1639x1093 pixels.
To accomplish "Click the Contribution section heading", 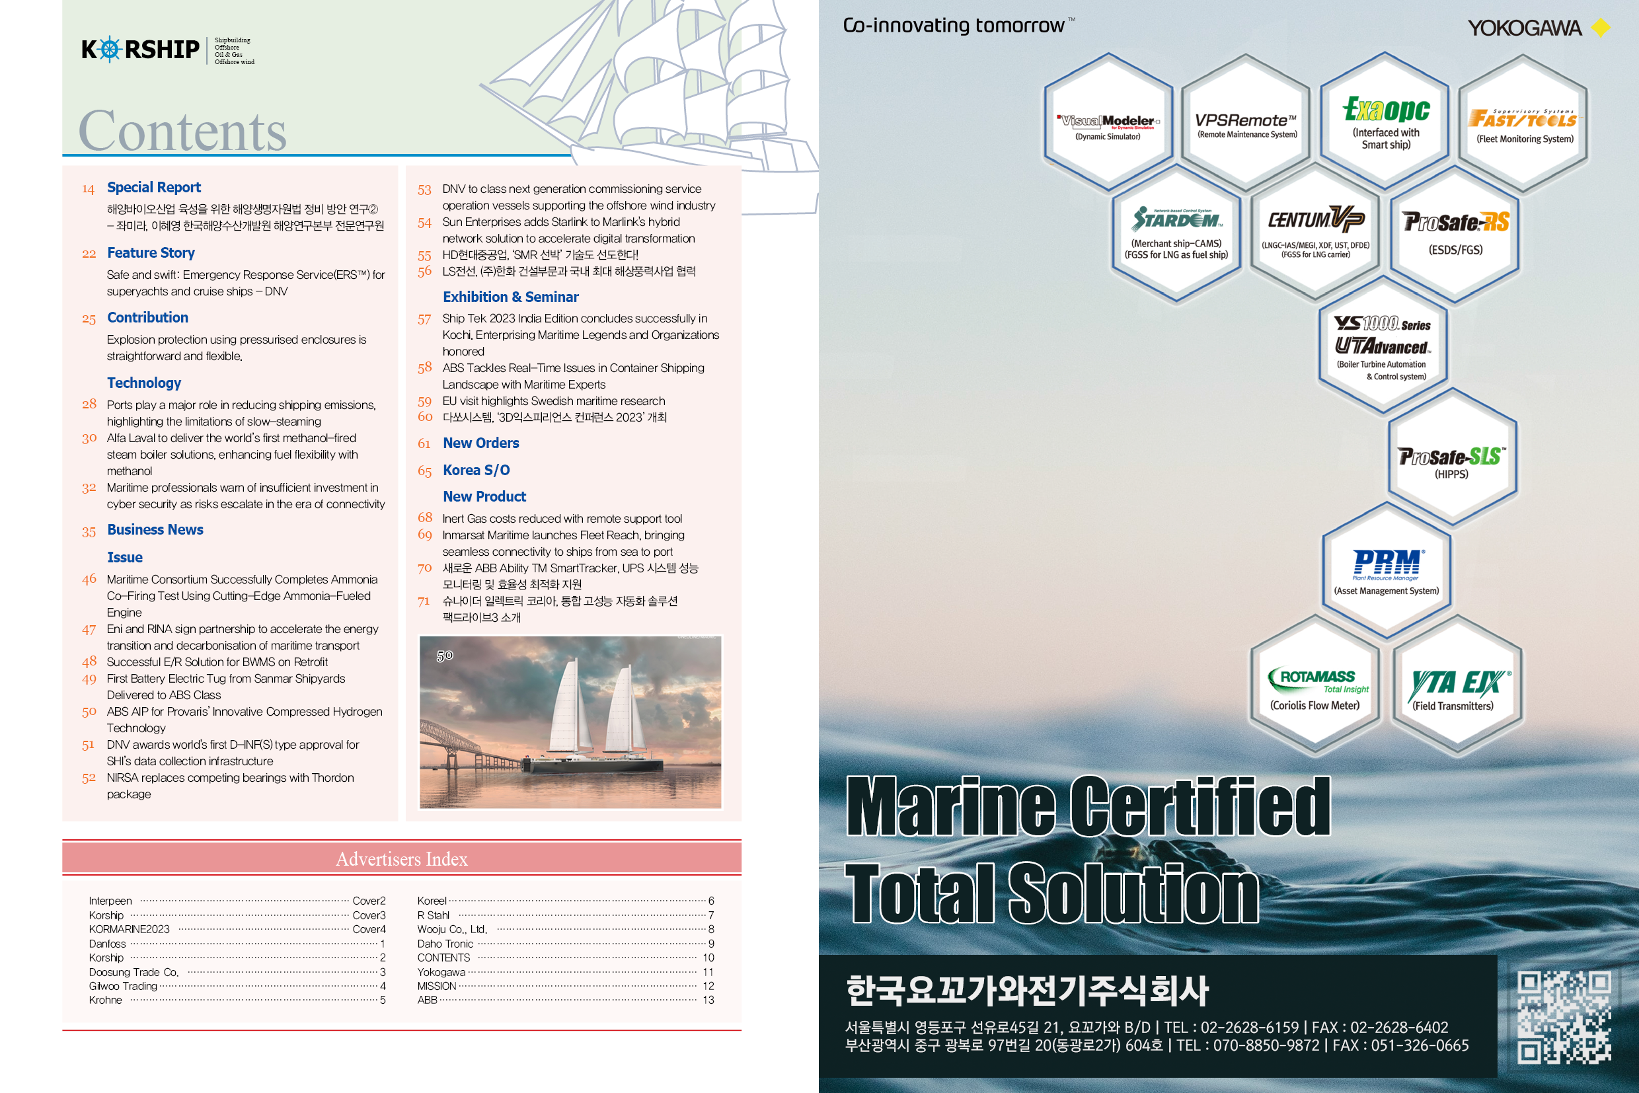I will [148, 317].
